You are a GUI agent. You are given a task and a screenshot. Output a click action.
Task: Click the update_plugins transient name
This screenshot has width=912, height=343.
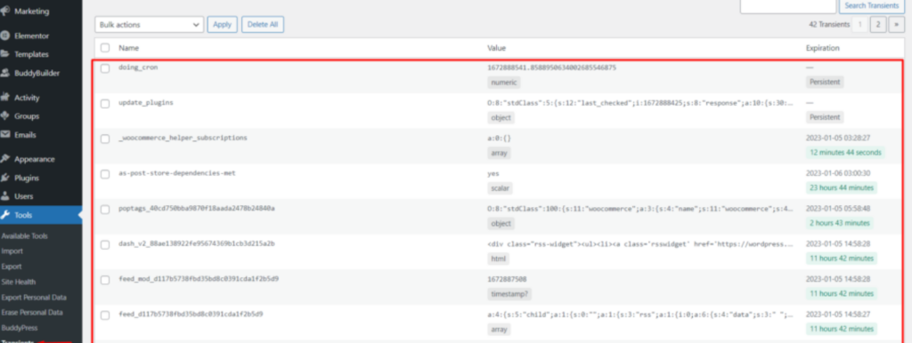(x=145, y=103)
